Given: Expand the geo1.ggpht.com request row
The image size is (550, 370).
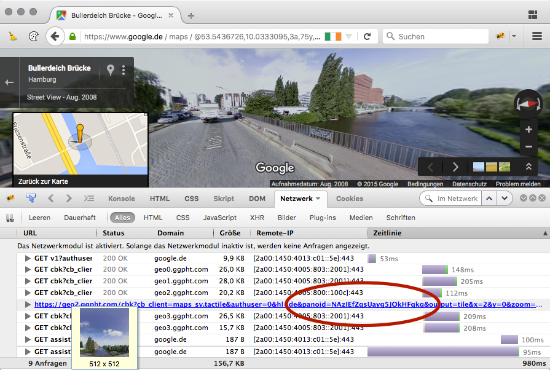Looking at the screenshot, I should pos(28,281).
